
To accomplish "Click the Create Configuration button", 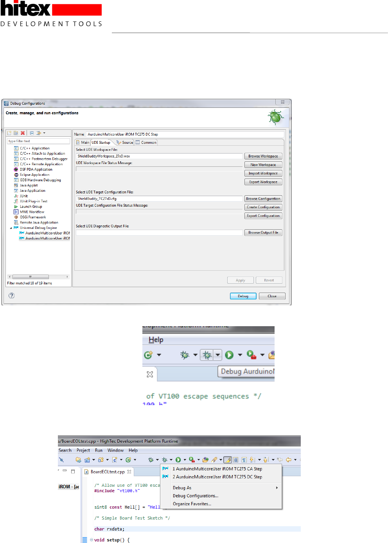I will pos(263,207).
